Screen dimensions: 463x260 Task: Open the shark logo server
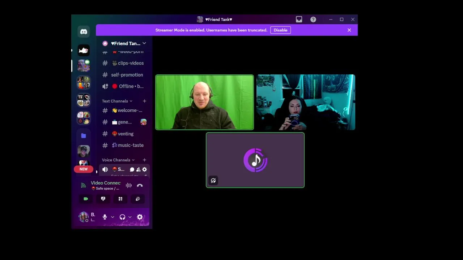point(84,50)
